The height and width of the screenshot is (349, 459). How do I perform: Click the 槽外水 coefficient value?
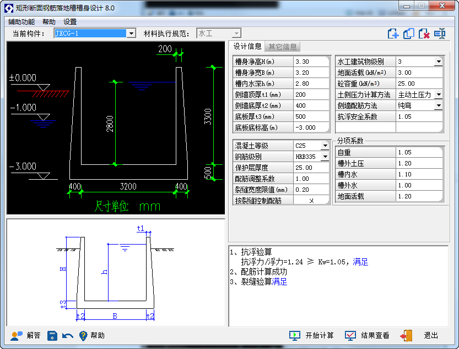[419, 185]
